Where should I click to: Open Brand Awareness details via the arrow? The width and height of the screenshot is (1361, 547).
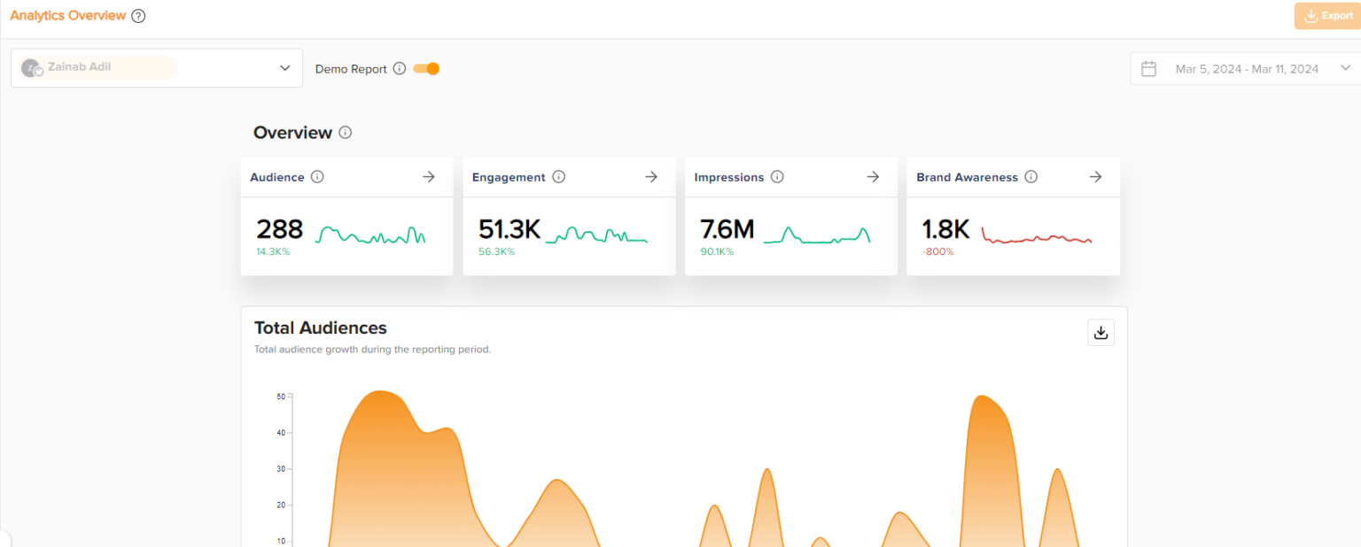(1095, 176)
